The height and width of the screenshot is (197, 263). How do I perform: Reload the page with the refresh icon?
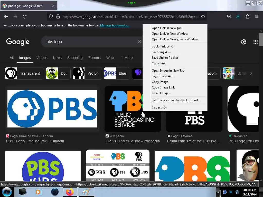tap(25, 17)
